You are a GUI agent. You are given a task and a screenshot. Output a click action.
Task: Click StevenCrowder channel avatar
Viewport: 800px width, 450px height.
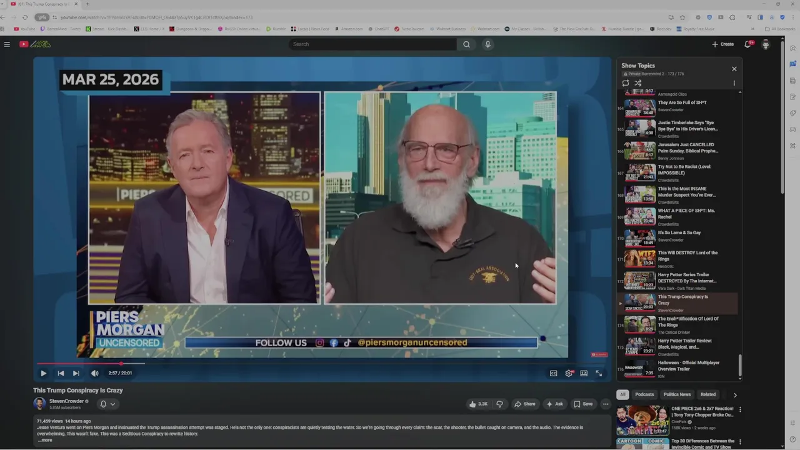click(x=39, y=404)
